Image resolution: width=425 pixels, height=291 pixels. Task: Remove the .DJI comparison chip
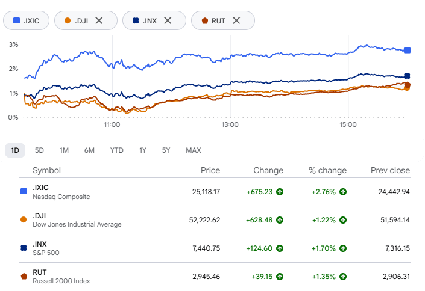[99, 20]
